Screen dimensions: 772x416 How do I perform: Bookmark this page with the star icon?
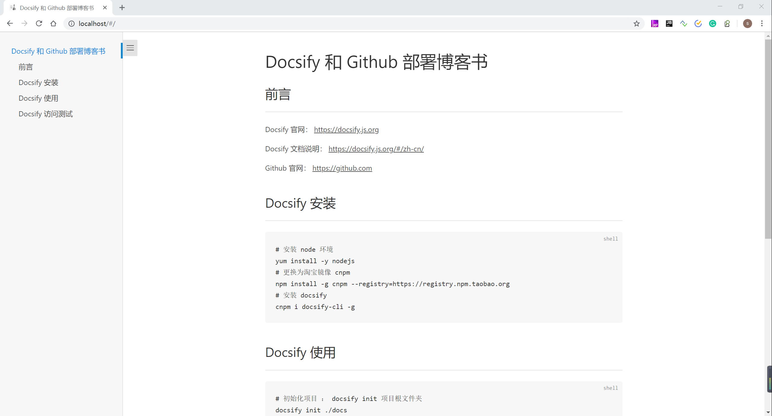(636, 23)
